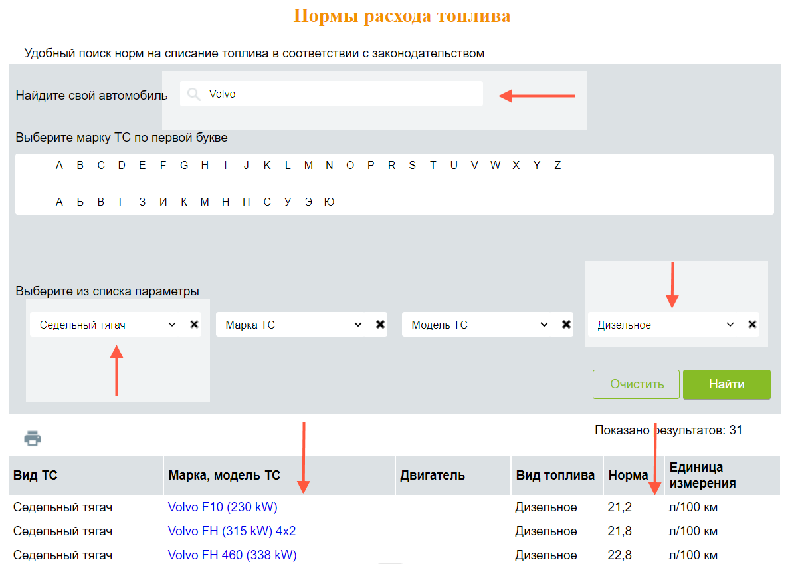Screen dimensions: 796x564
Task: Clear the Марка ТС dropdown with X
Action: click(380, 324)
